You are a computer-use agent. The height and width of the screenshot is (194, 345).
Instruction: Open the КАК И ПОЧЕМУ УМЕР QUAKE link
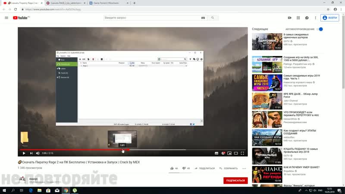tap(301, 167)
